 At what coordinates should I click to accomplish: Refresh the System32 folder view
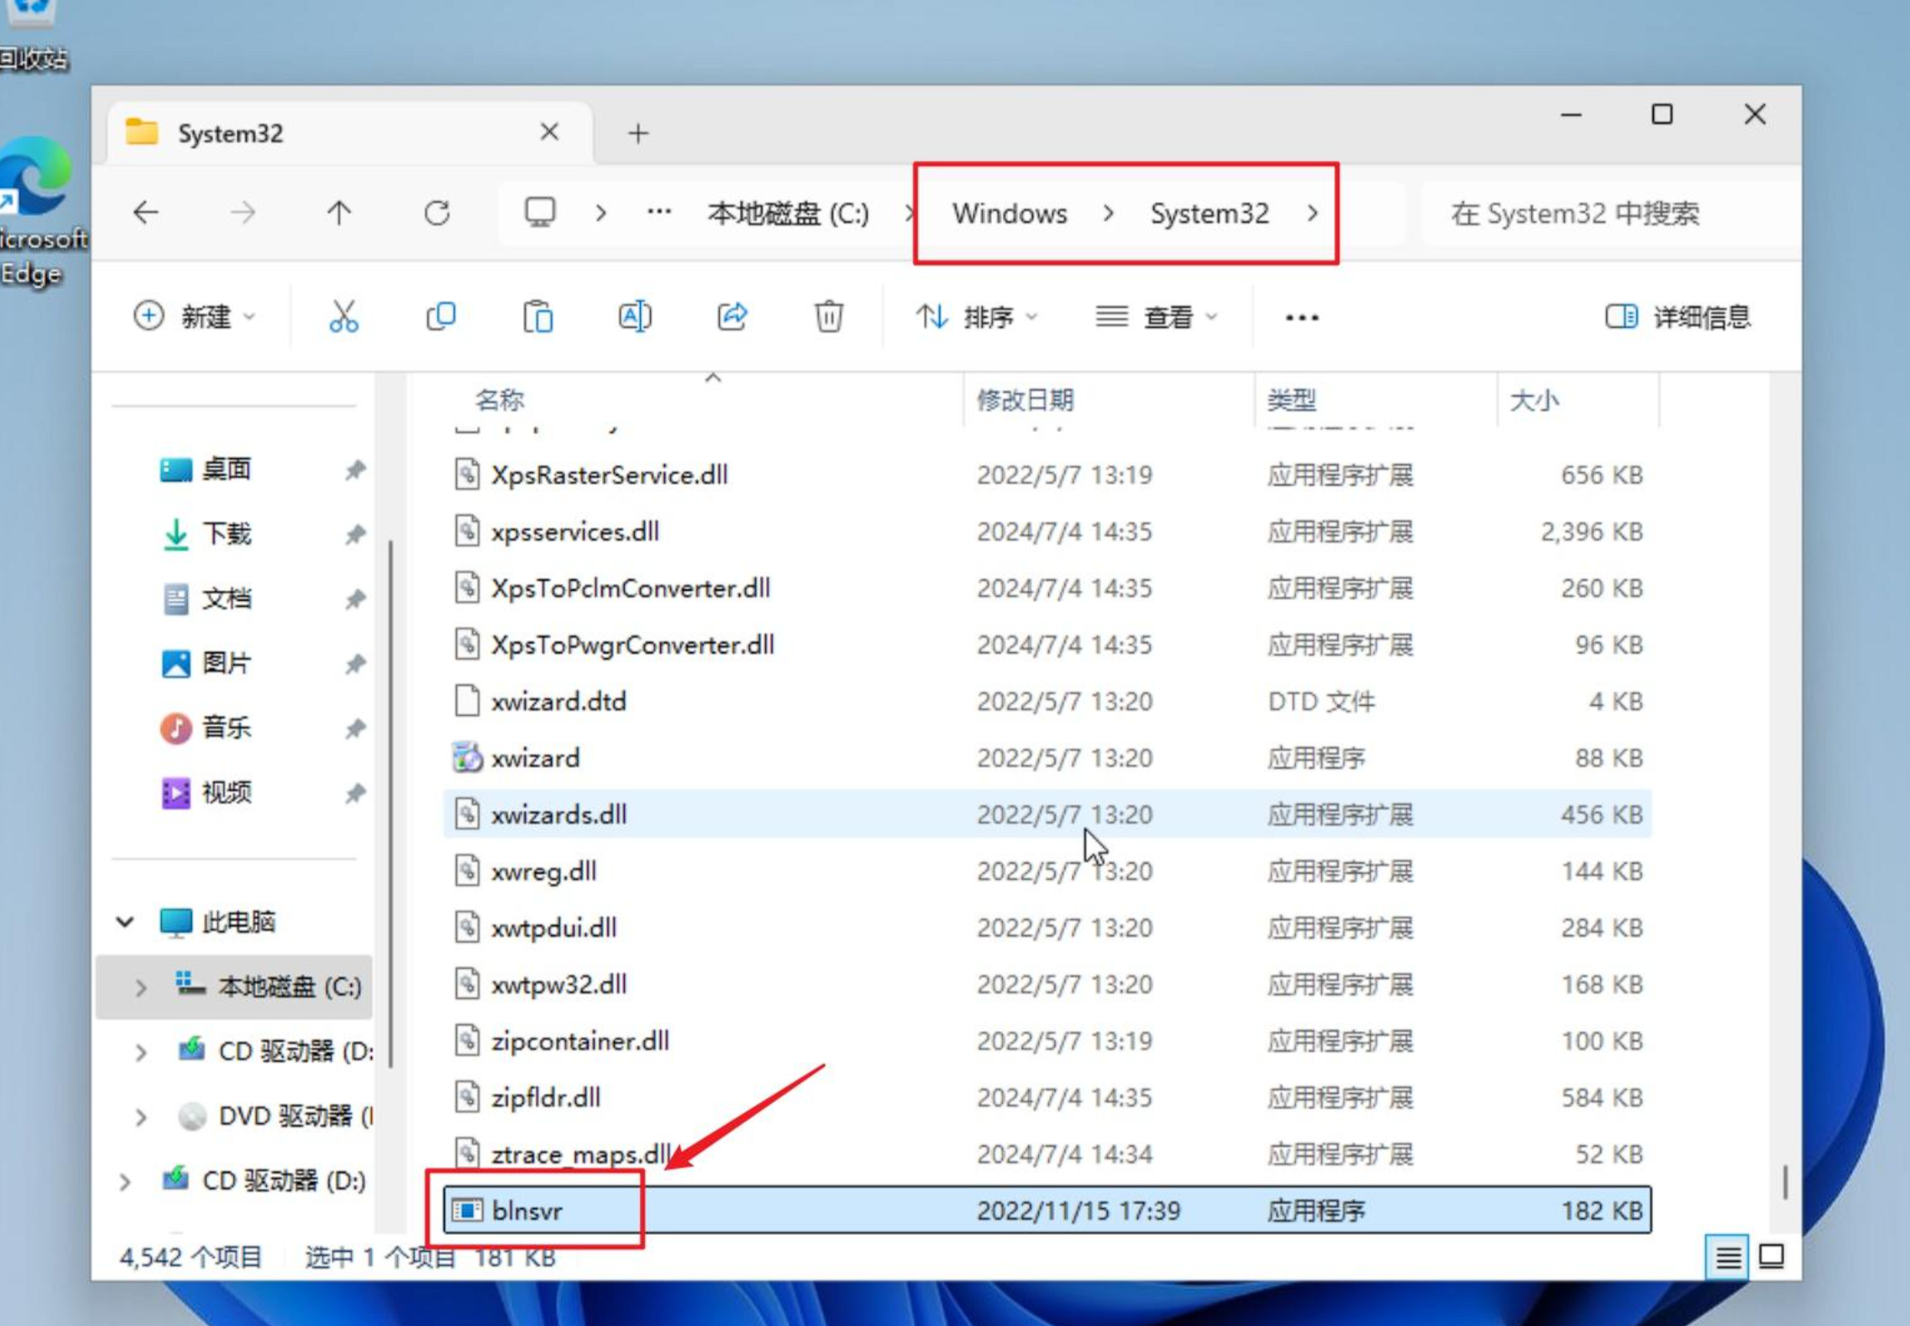click(436, 213)
